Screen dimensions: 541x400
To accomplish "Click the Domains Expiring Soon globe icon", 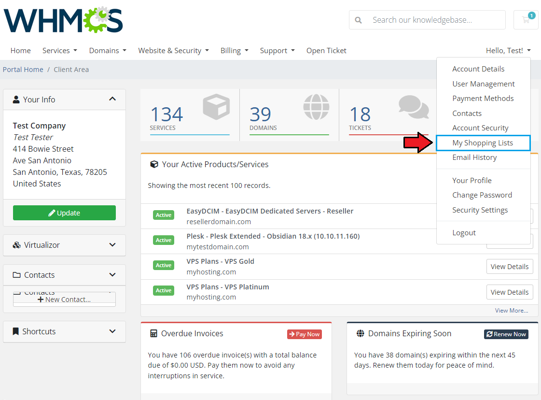I will click(x=360, y=333).
